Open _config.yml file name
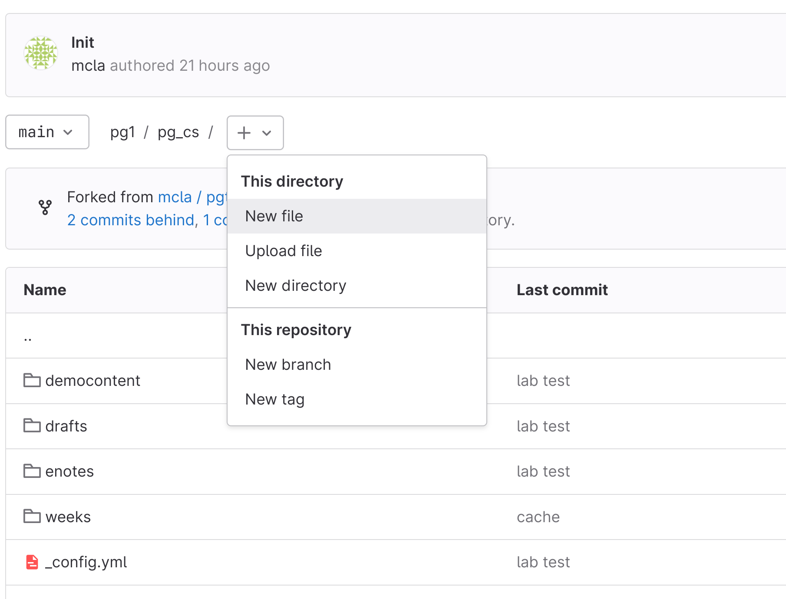 (86, 562)
